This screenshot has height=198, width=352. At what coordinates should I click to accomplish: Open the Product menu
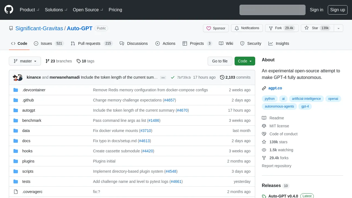tap(29, 10)
